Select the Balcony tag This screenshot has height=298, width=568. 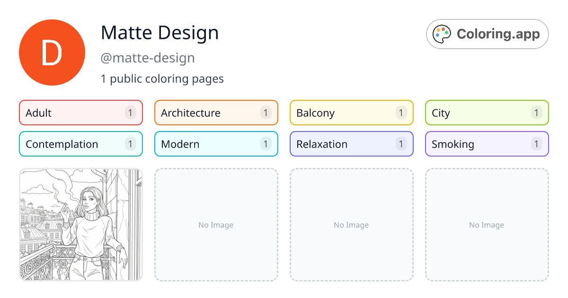tap(352, 113)
